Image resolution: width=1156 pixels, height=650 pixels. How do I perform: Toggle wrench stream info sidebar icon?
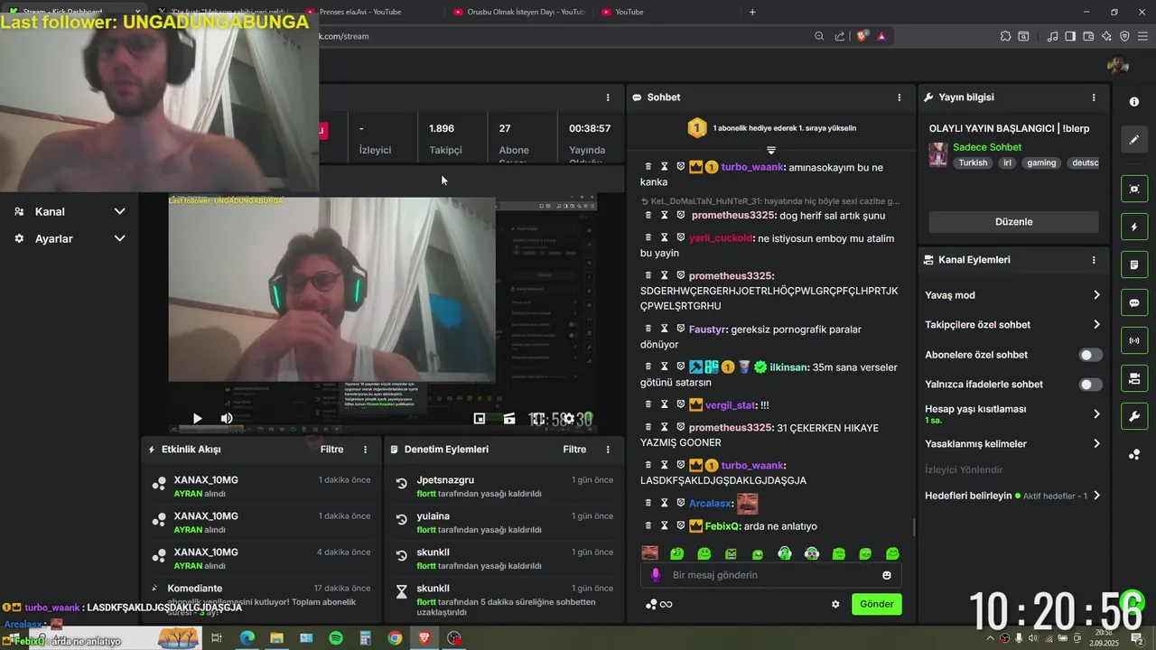pyautogui.click(x=1134, y=416)
